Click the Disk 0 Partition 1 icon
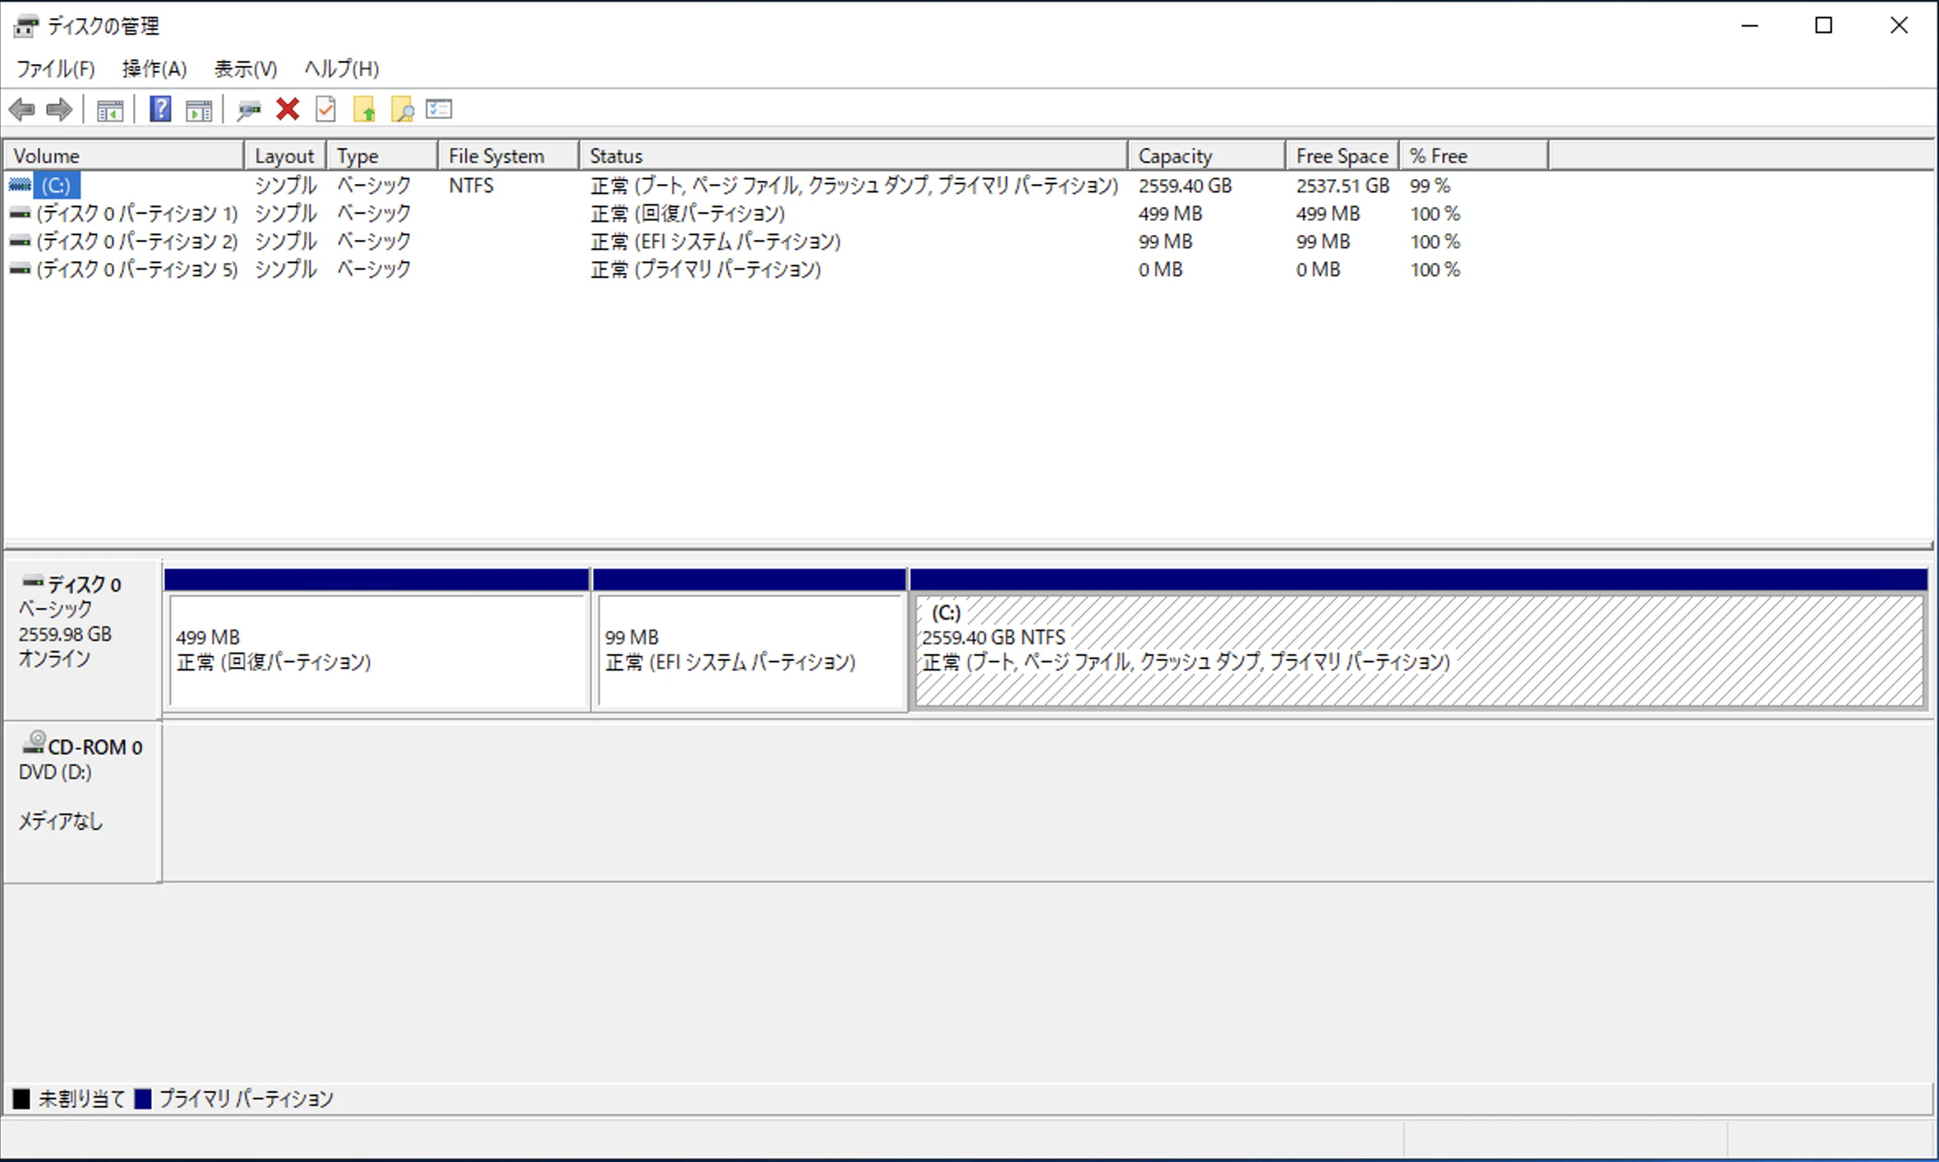Viewport: 1939px width, 1162px height. coord(21,214)
